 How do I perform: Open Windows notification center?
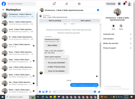(131, 97)
